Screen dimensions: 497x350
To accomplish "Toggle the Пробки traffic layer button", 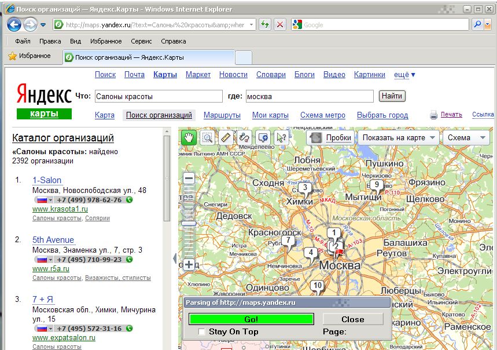I will [x=330, y=138].
